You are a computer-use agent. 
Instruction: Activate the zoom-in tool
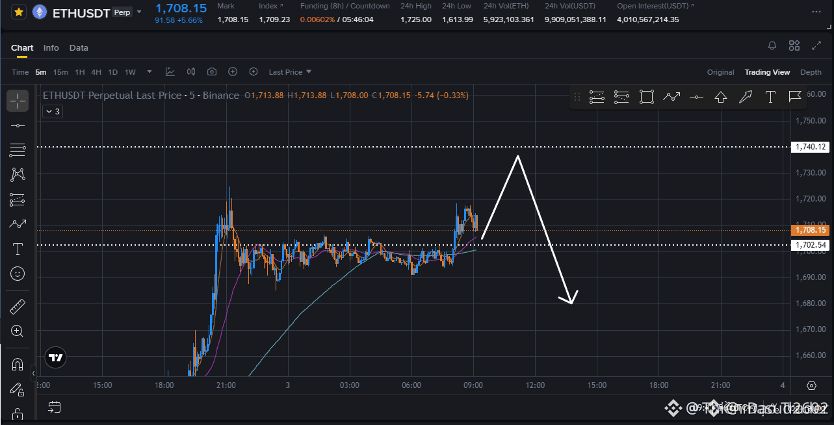[18, 331]
